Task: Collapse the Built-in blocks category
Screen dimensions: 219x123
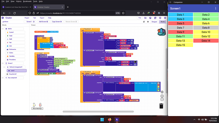Action: point(3,29)
